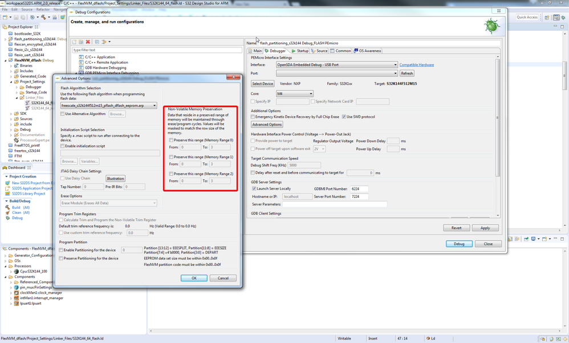Click the Select Device button
569x343 pixels.
tap(263, 84)
